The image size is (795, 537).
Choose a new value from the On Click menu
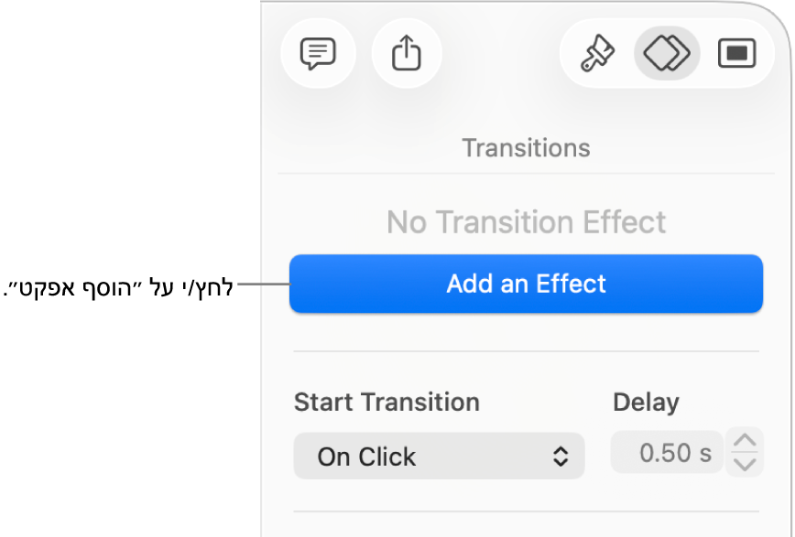(439, 456)
